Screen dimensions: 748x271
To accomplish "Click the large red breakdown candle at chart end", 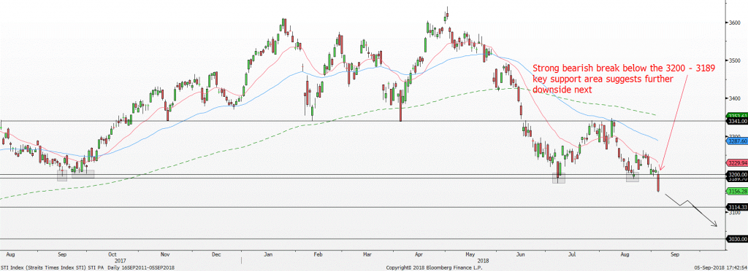I will (659, 183).
